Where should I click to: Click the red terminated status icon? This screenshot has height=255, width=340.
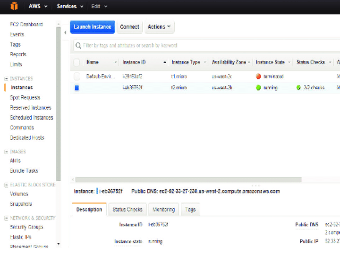(258, 76)
